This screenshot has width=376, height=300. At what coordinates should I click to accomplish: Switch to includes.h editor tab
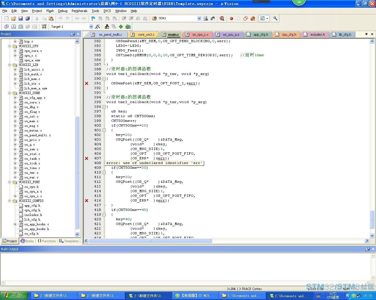click(315, 35)
